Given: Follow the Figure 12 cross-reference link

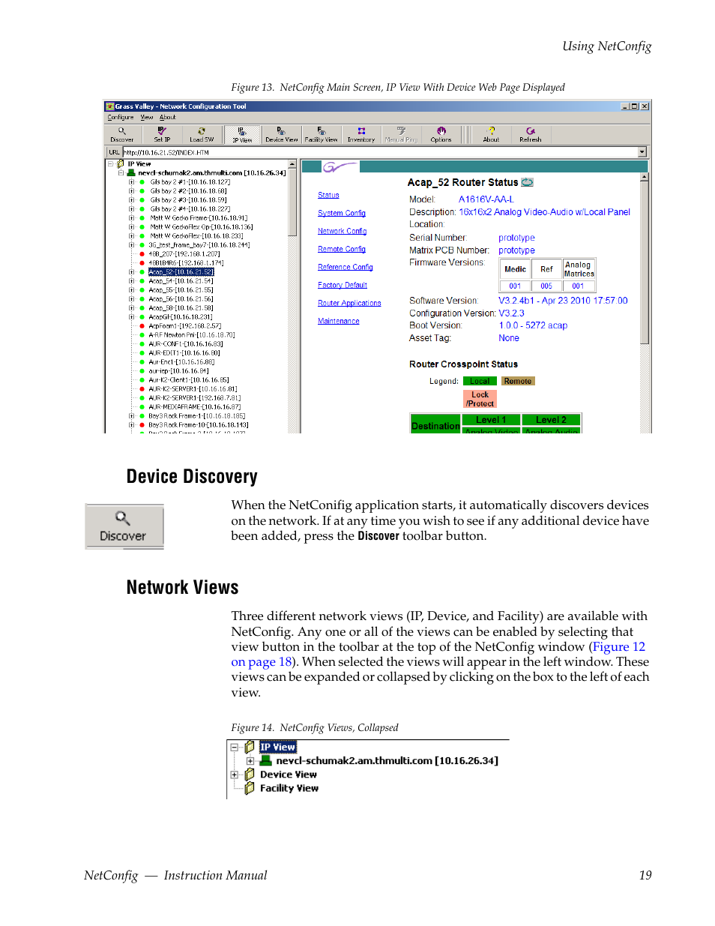Looking at the screenshot, I should [619, 646].
